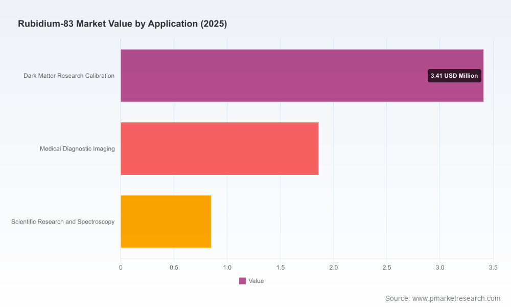Open the source link www.pmarketresearch.com

[456, 298]
